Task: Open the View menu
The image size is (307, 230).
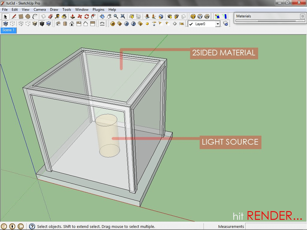Action: point(25,9)
